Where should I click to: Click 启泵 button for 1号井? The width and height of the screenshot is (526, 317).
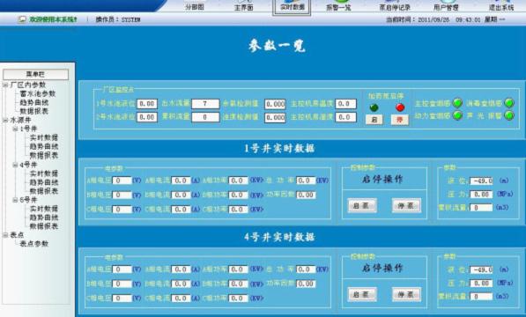[x=362, y=206]
